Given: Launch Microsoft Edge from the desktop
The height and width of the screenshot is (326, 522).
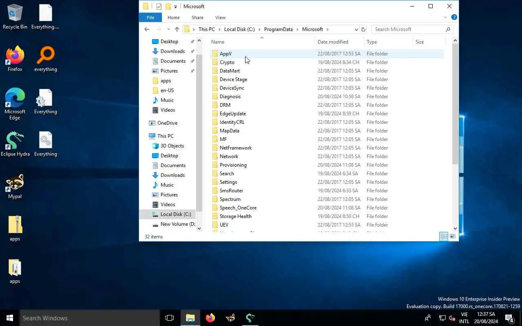Looking at the screenshot, I should pos(15,104).
